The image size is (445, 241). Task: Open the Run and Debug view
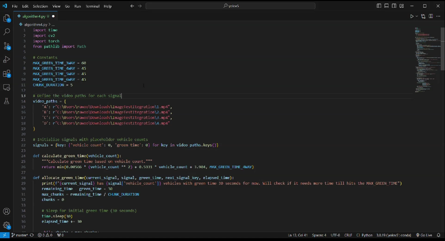click(x=6, y=59)
